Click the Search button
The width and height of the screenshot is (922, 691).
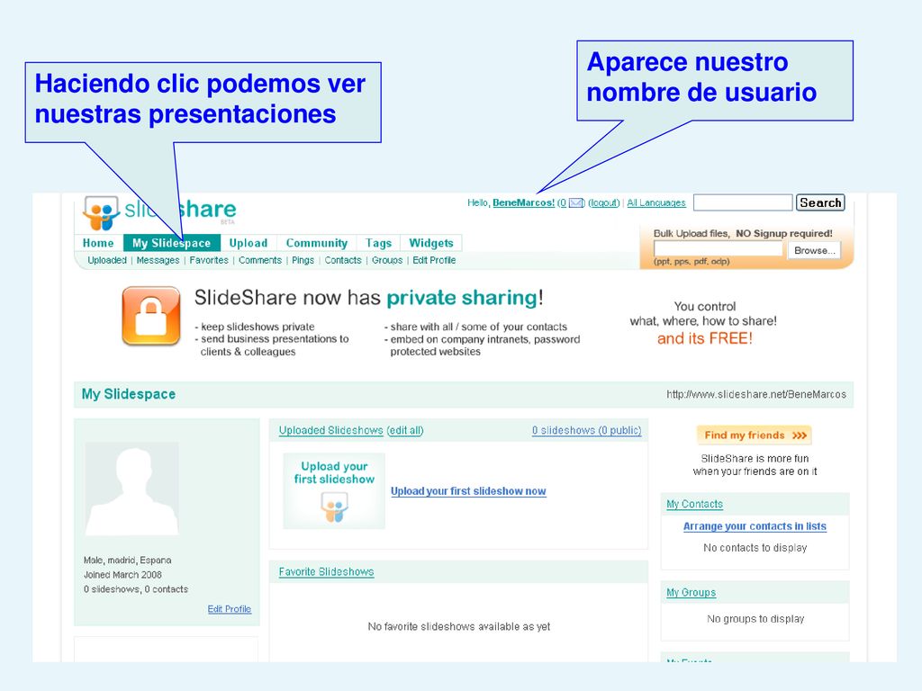(x=820, y=202)
